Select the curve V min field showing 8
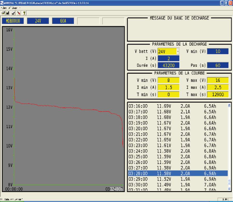The image size is (233, 202). [x=169, y=80]
